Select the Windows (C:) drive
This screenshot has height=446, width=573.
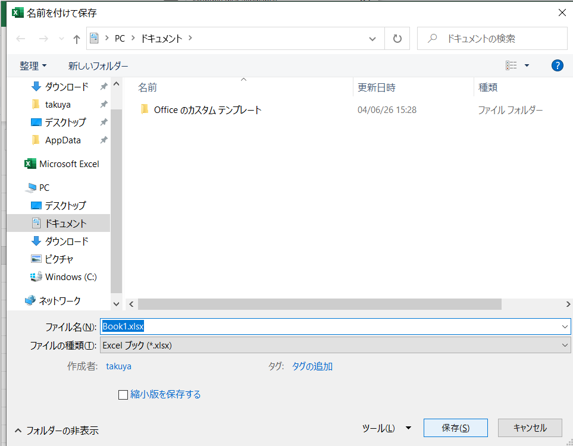pos(71,277)
